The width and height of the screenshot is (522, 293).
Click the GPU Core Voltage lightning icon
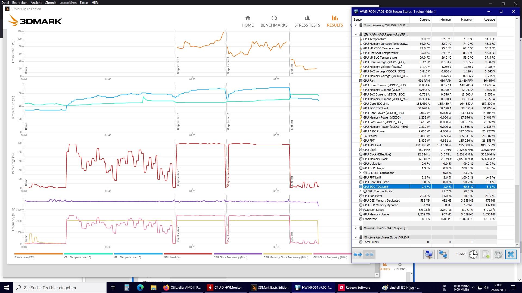(x=361, y=62)
